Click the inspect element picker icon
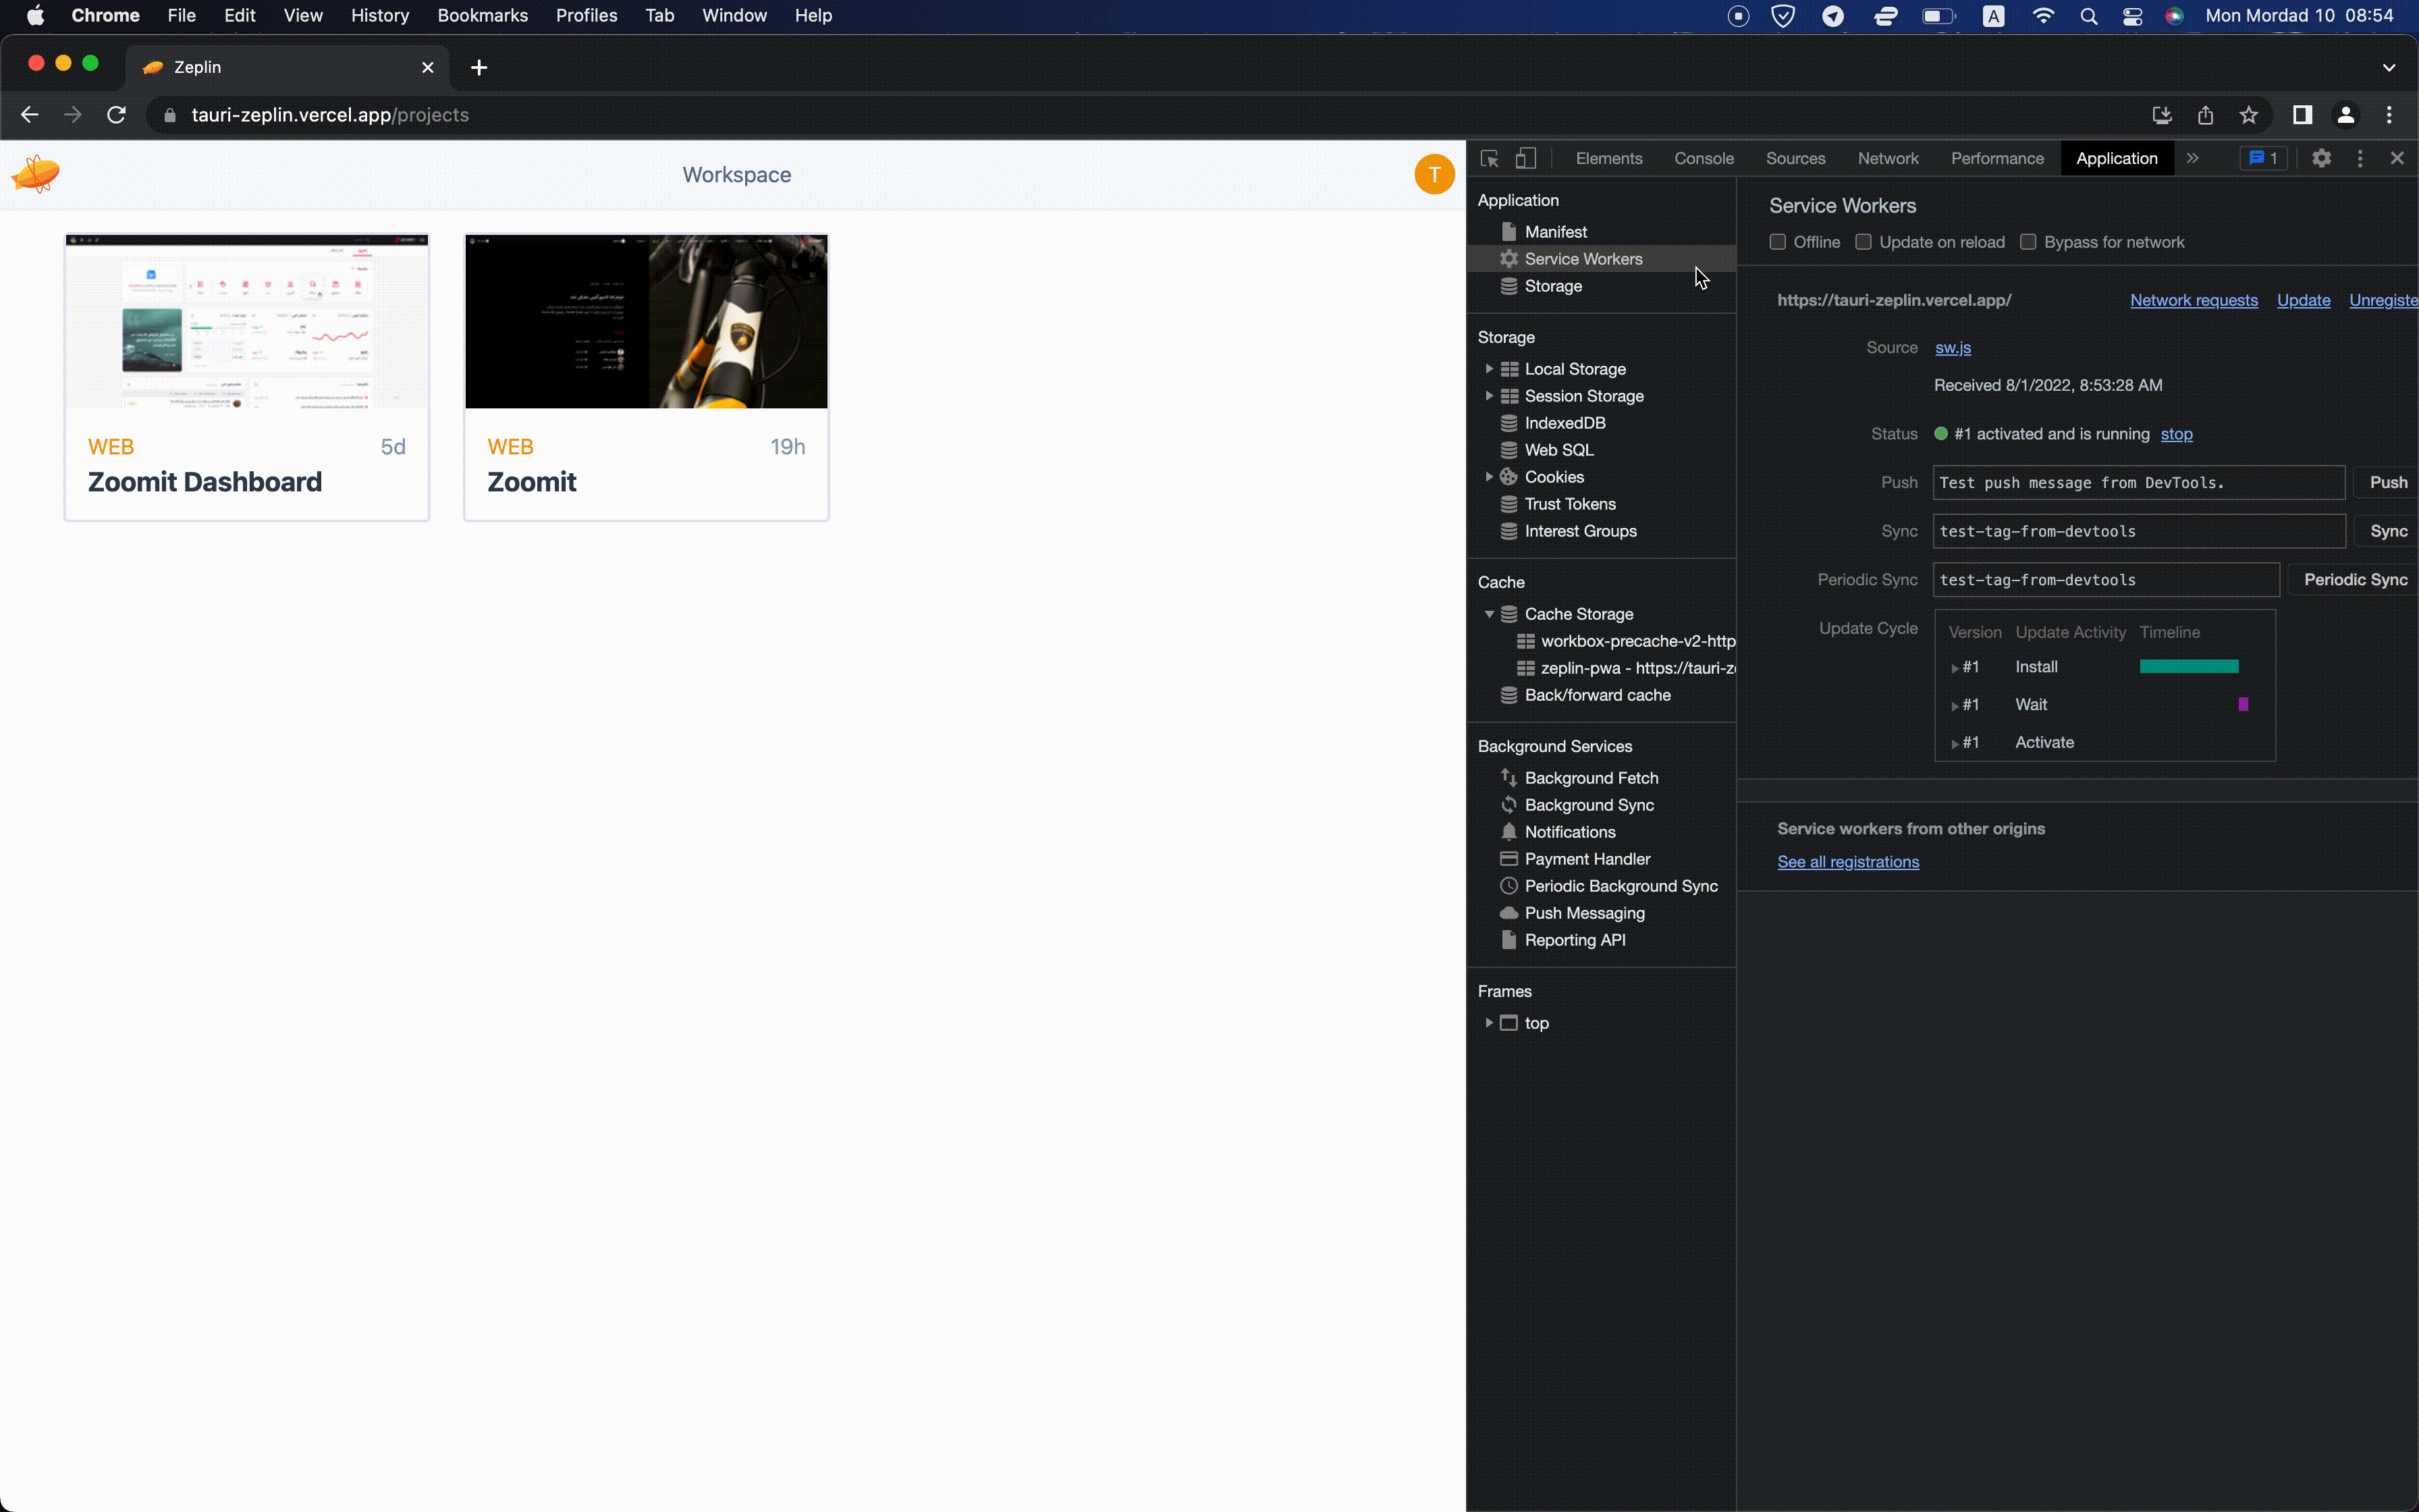Image resolution: width=2419 pixels, height=1512 pixels. pyautogui.click(x=1490, y=158)
